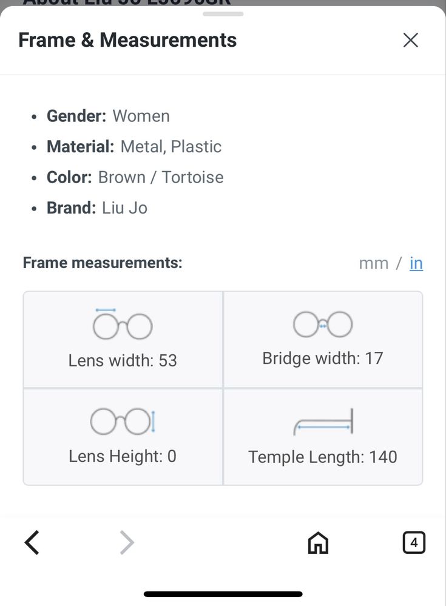Tap the Brand: Liu Jo entry
Viewport: 446px width, 606px height.
97,208
